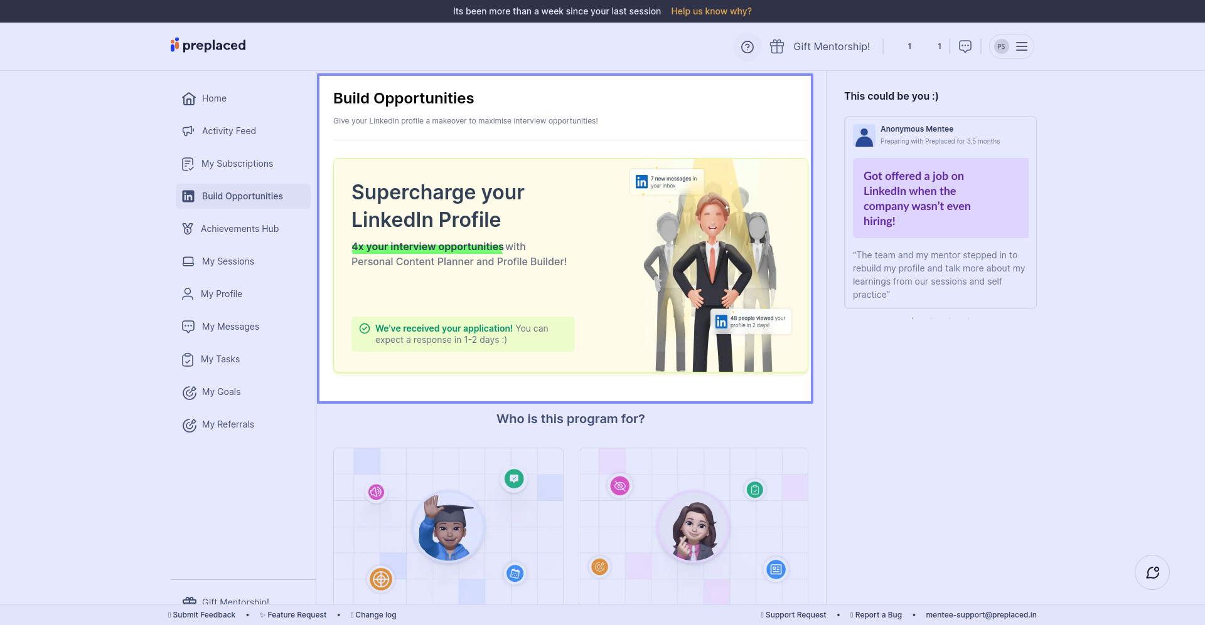The height and width of the screenshot is (625, 1205).
Task: Select first testimonial carousel dot
Action: (x=912, y=318)
